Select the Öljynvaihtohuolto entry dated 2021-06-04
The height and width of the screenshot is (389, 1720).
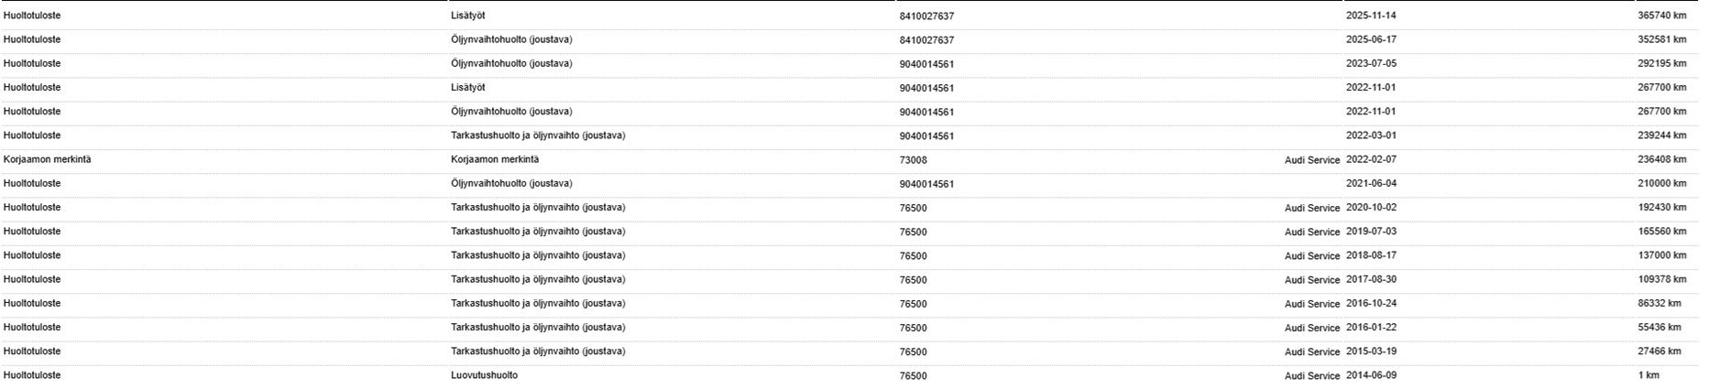pyautogui.click(x=849, y=184)
